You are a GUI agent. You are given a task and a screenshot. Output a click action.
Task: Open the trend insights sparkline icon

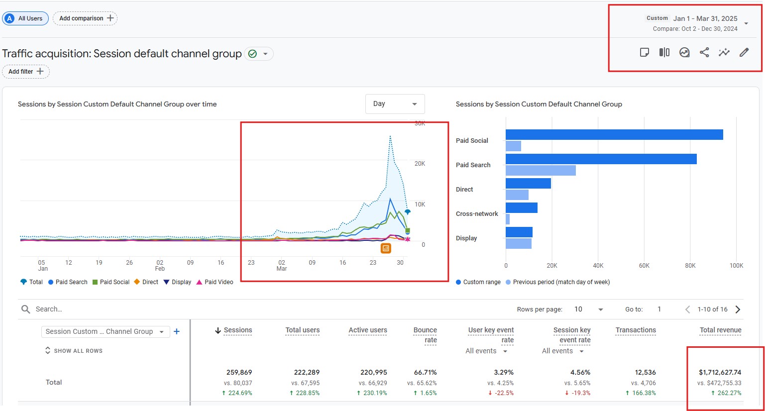724,52
